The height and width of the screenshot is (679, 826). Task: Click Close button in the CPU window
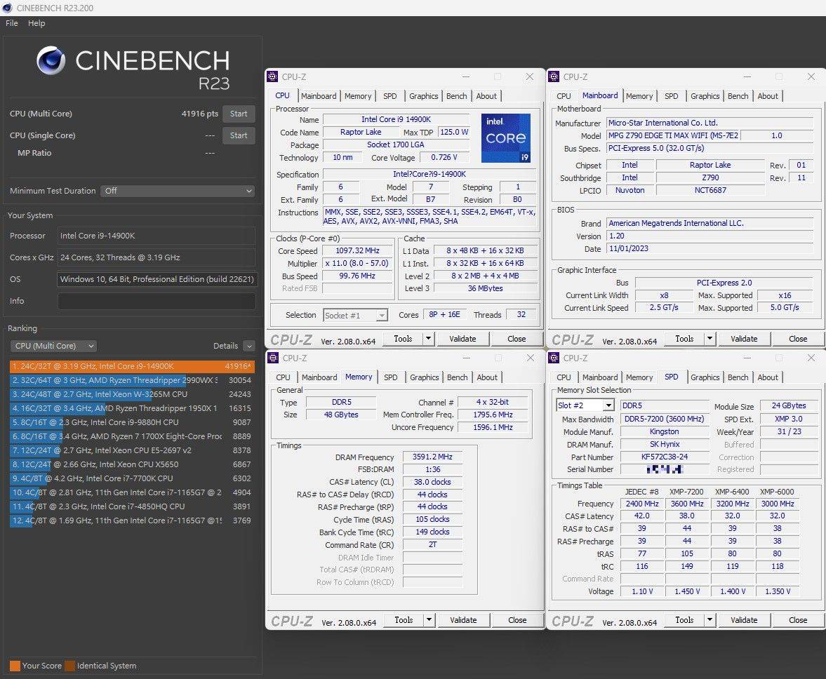517,339
